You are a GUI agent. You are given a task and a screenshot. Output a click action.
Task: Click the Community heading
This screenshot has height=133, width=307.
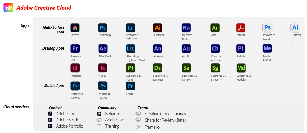point(107,108)
